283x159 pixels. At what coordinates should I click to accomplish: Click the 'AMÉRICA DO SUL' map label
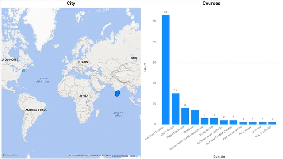(36, 110)
